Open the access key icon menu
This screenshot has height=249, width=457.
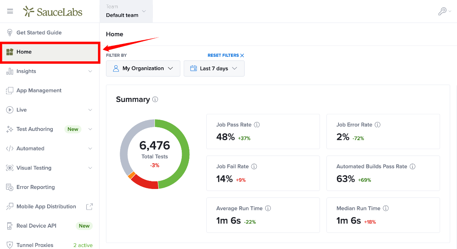pos(445,11)
